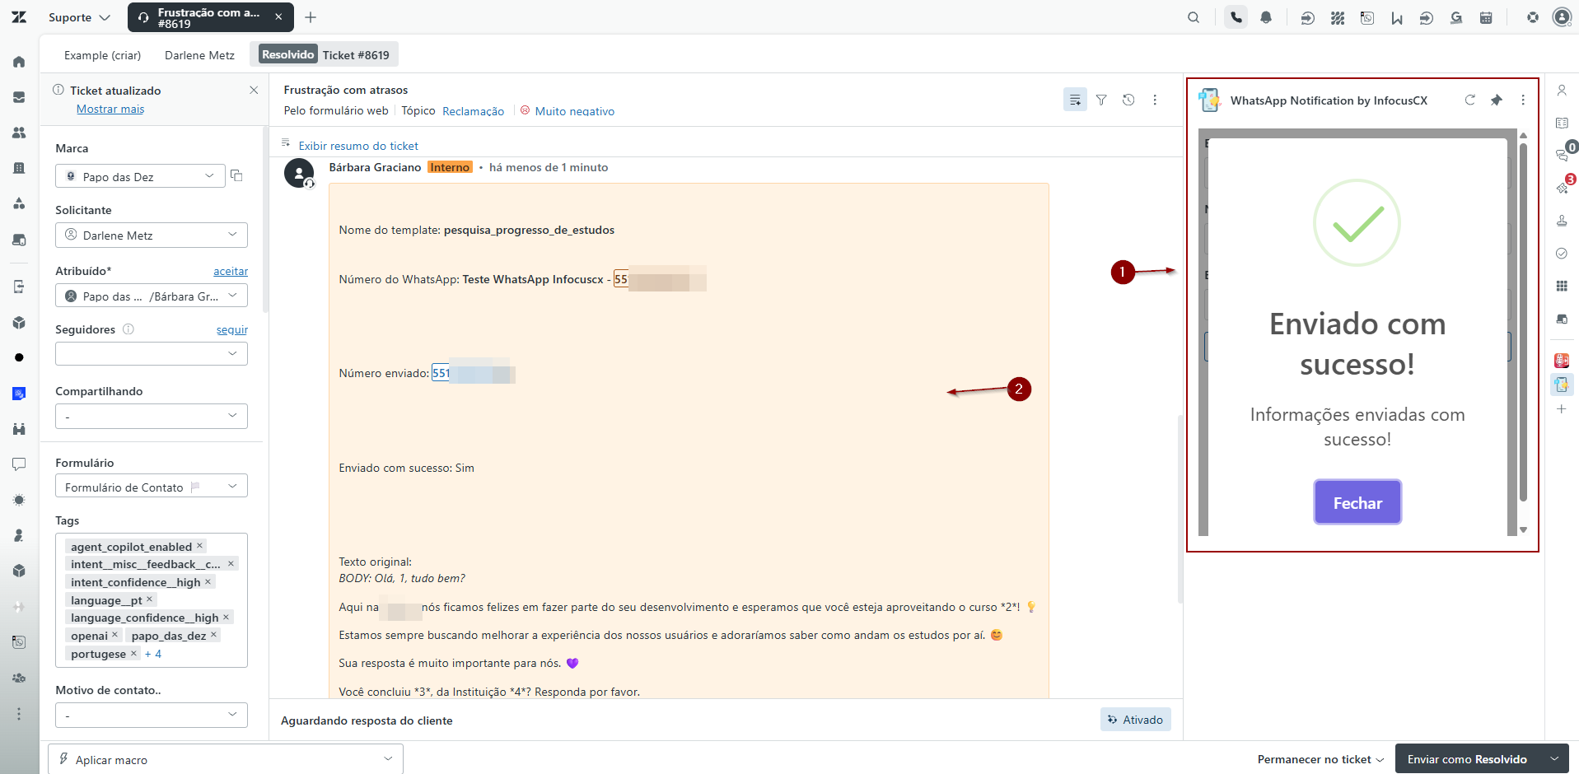Open the more options dots in left sidebar
The image size is (1579, 774).
click(x=19, y=714)
